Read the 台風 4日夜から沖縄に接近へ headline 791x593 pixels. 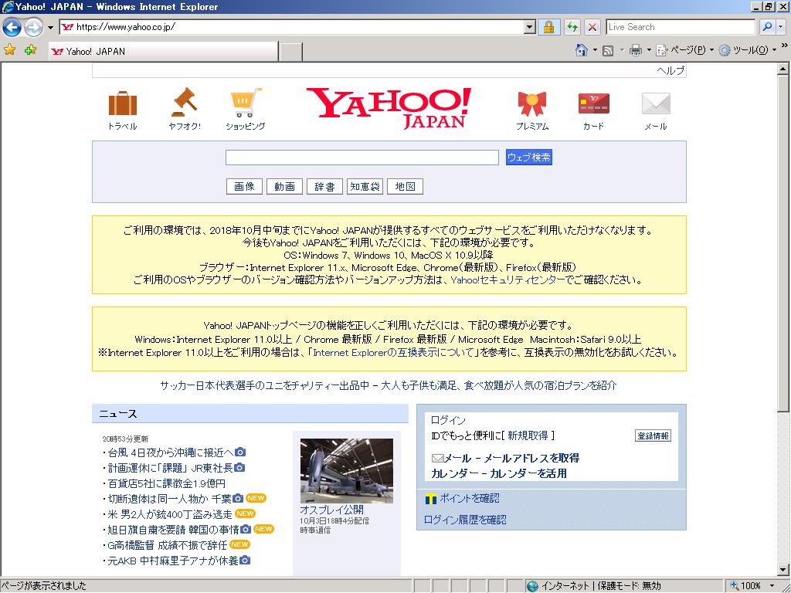(x=171, y=452)
